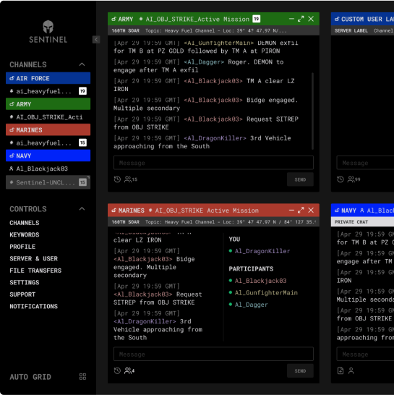This screenshot has width=394, height=395.
Task: Open SETTINGS control
Action: coord(25,282)
